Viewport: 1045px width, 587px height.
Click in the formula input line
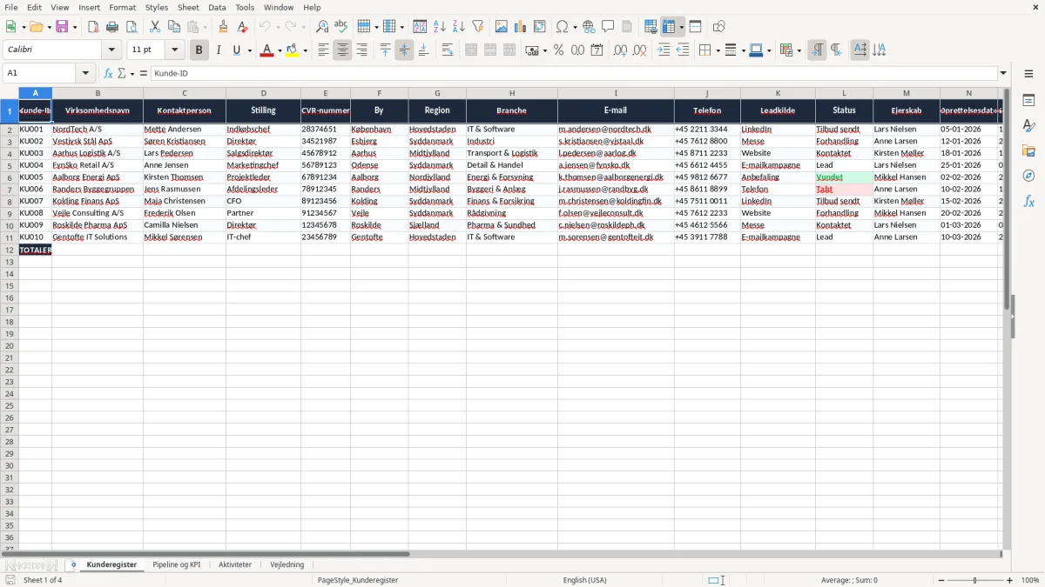click(x=573, y=74)
